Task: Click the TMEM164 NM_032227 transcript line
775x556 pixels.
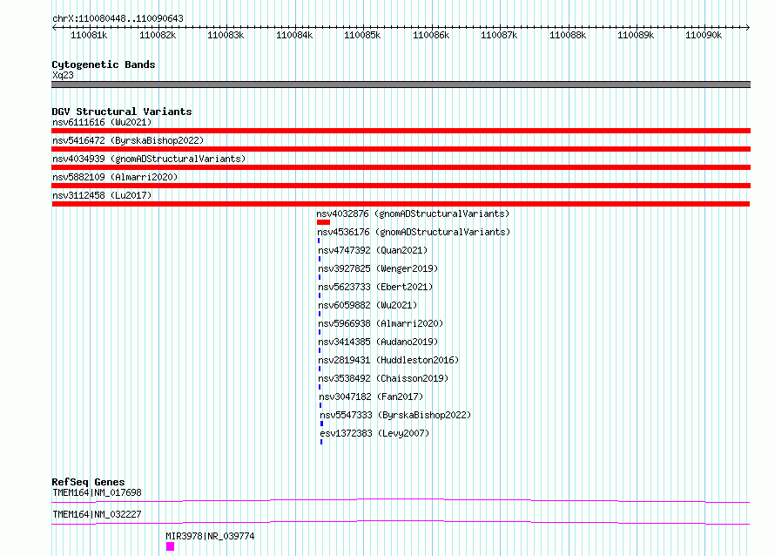Action: (401, 522)
